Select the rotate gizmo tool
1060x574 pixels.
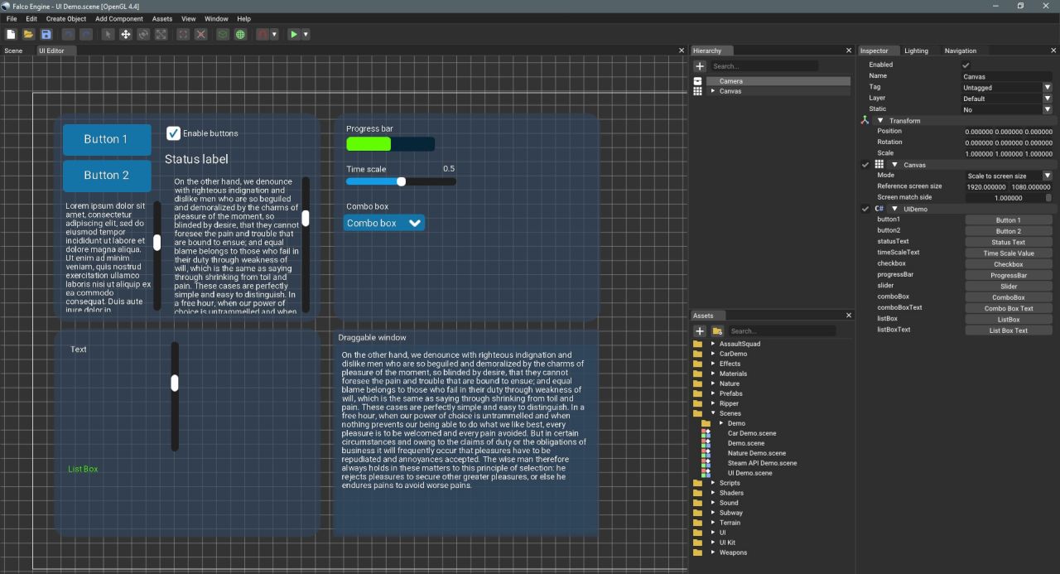tap(143, 34)
